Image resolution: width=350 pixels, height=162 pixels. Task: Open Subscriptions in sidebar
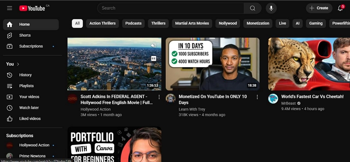(x=31, y=46)
